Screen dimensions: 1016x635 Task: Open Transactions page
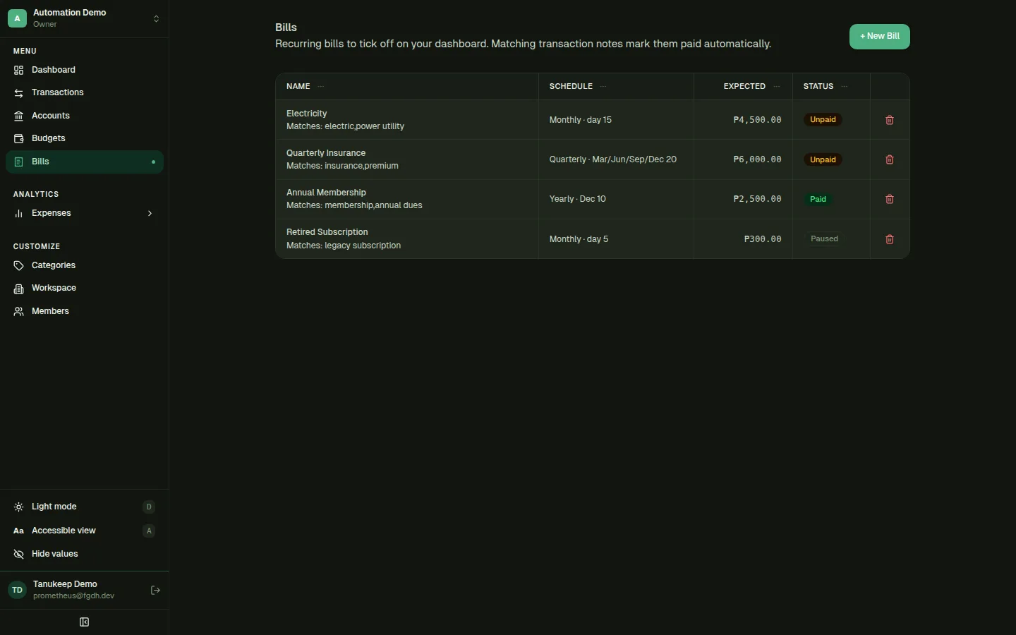(85, 93)
